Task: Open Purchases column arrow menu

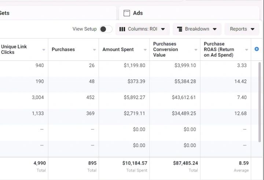Action: click(x=95, y=50)
